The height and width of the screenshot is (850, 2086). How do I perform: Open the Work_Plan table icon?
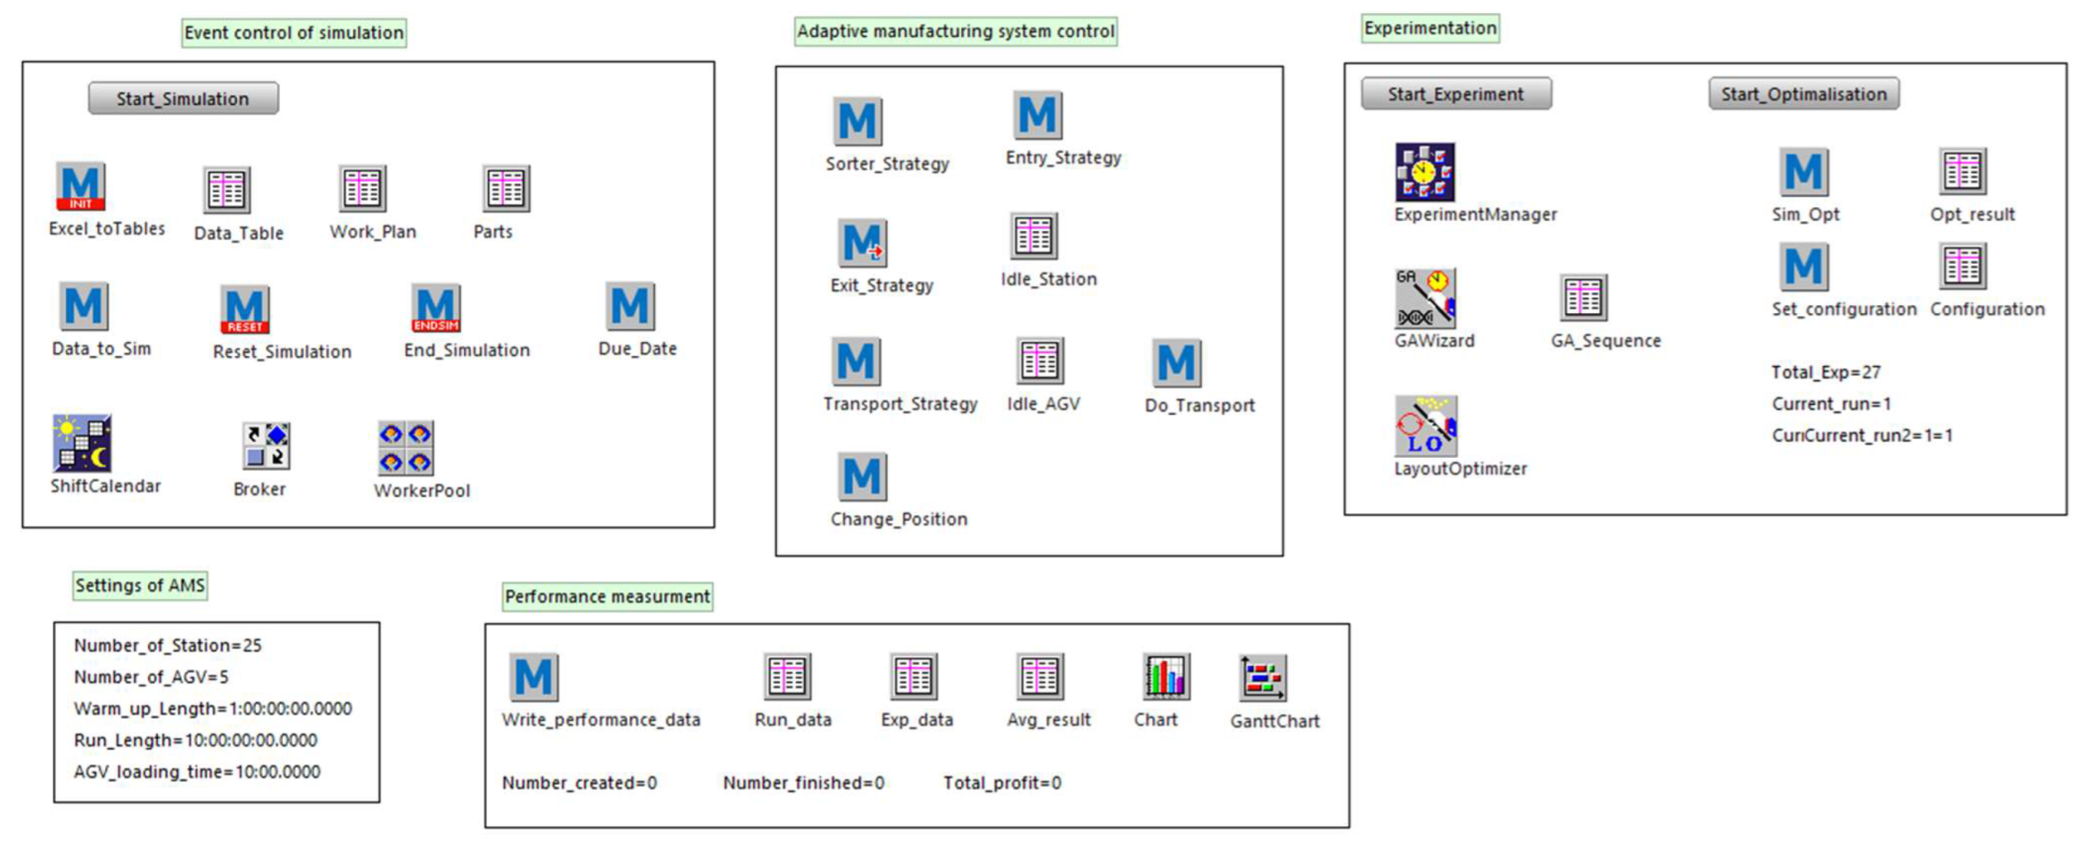point(362,188)
